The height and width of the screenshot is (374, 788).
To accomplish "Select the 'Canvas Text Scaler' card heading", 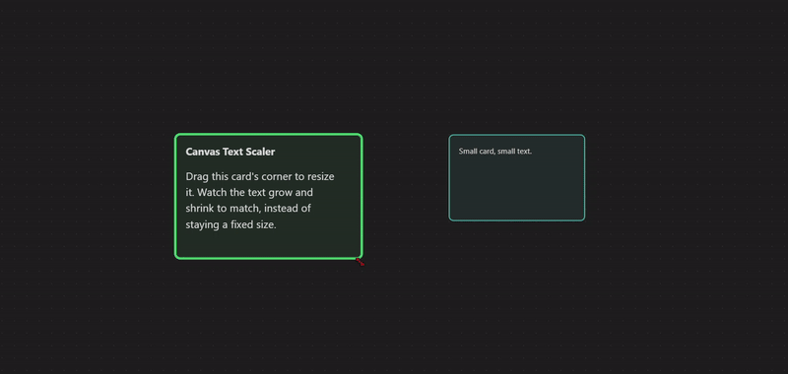I will pos(230,152).
